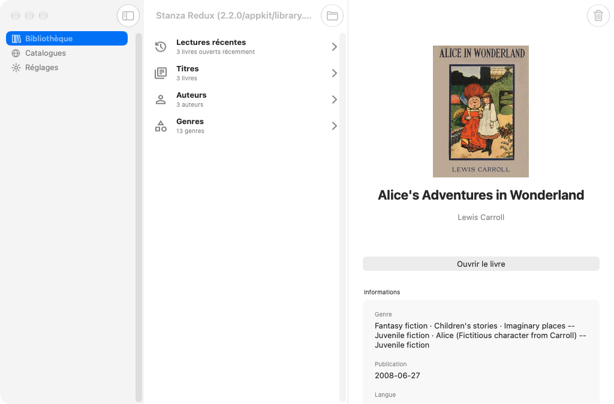Open the Genres list row

pyautogui.click(x=245, y=126)
